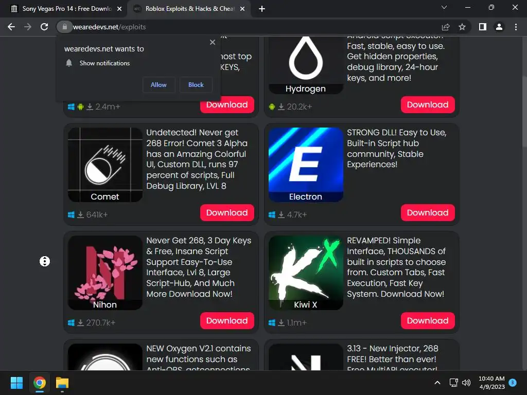Open the Kiwi X logo thumbnail
Viewport: 527px width, 395px height.
[306, 273]
